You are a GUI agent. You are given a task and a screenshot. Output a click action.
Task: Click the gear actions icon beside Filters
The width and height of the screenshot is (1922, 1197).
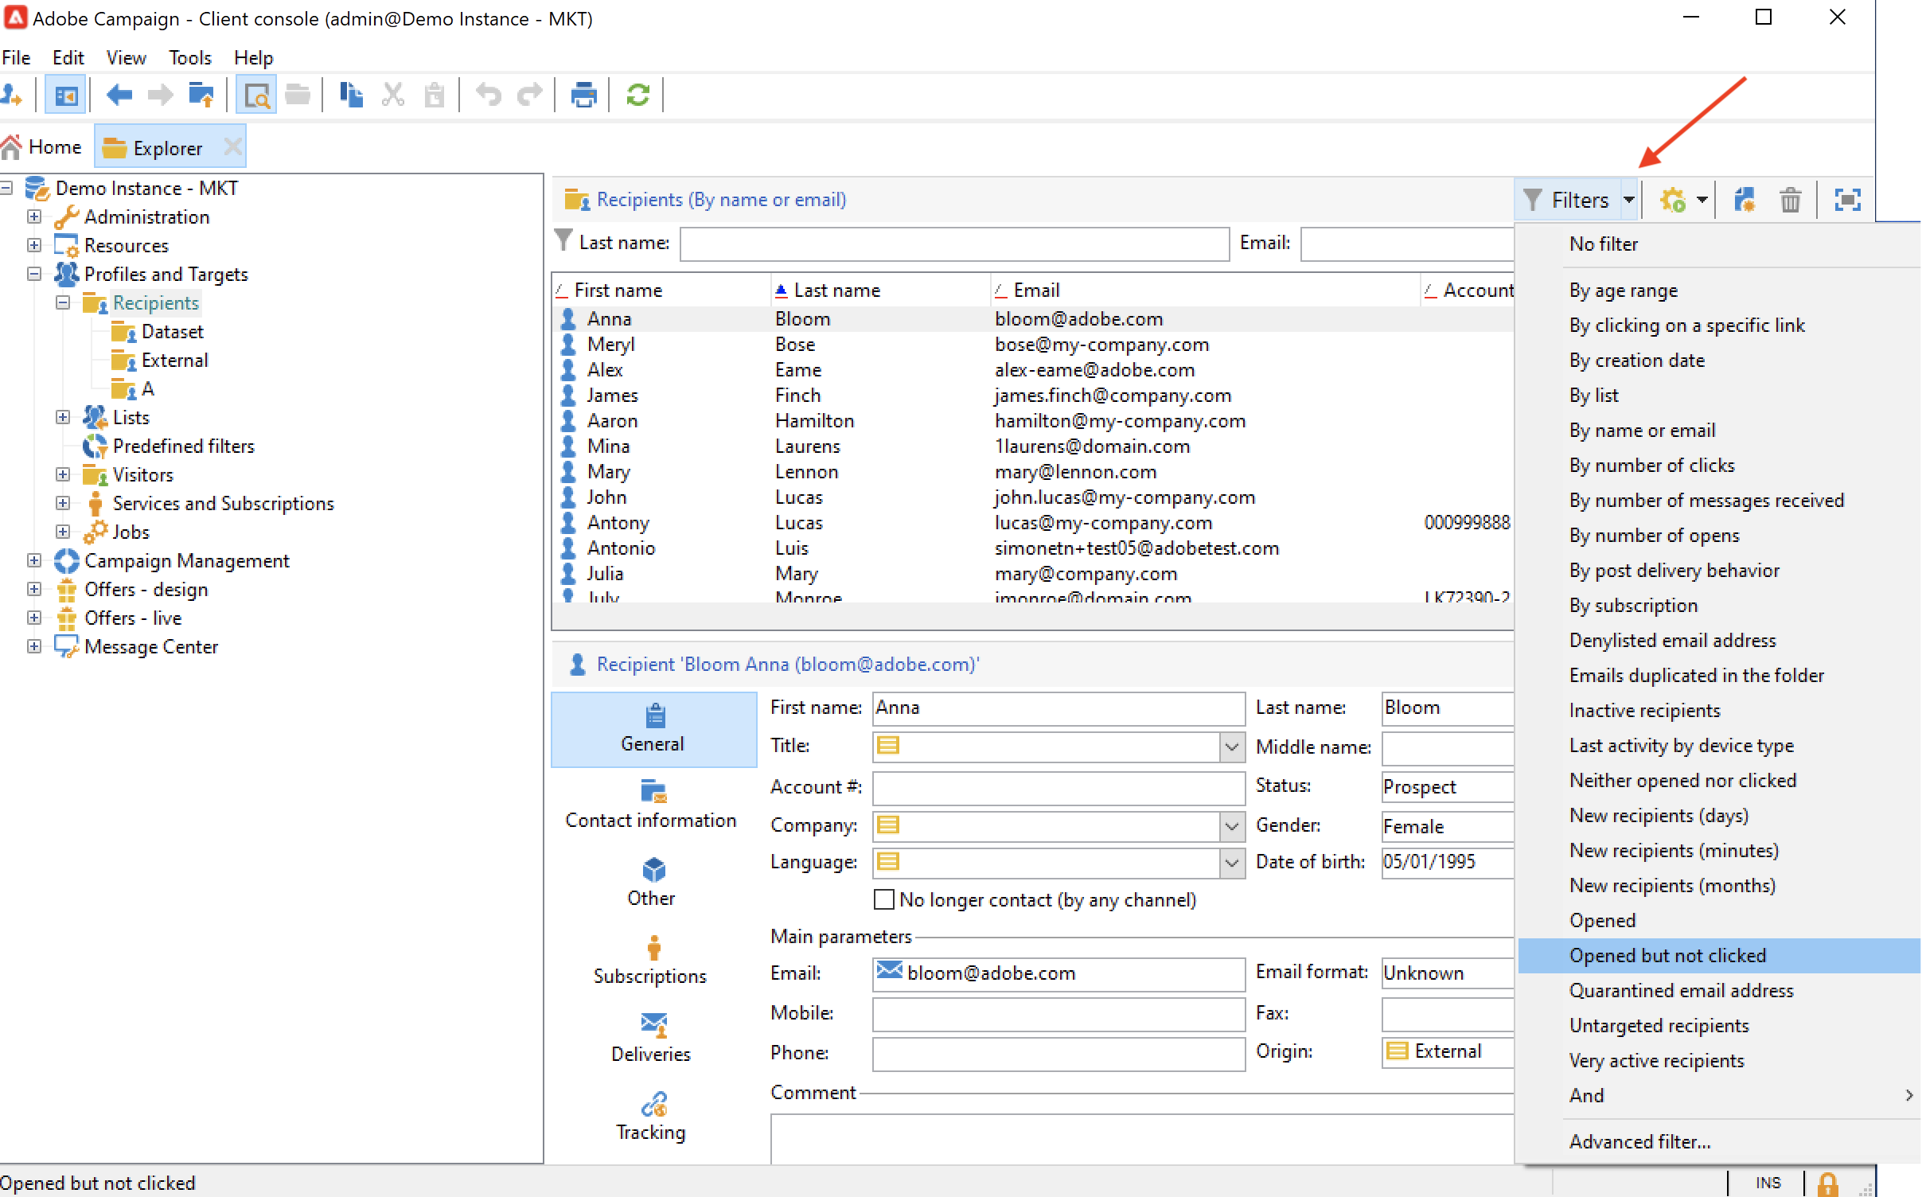(x=1672, y=200)
